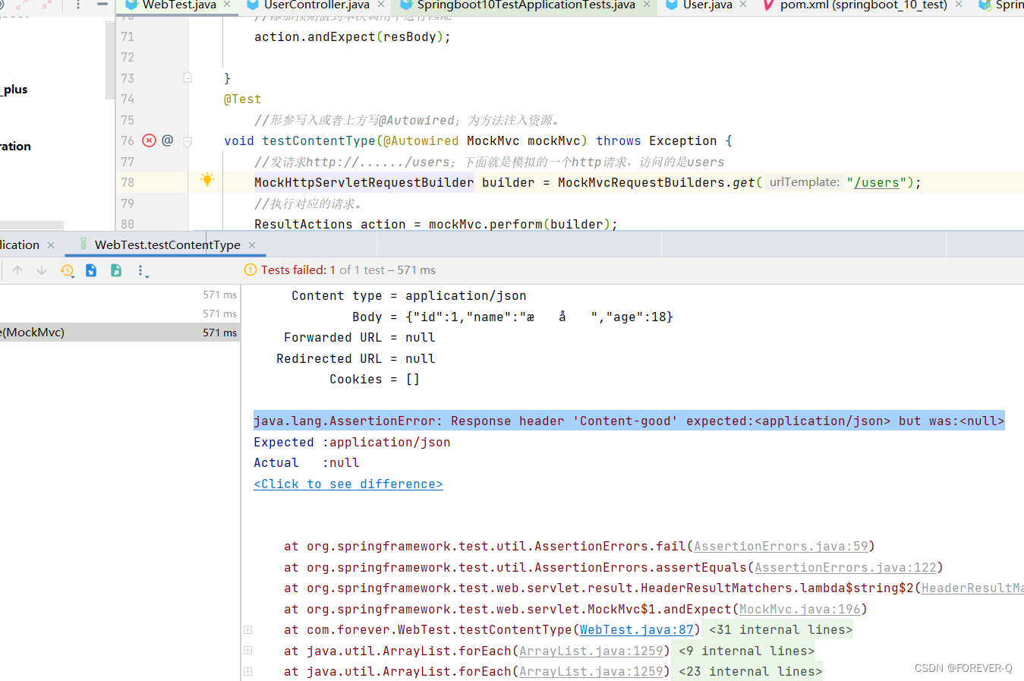Click the 'Redirected URL = null' output line

click(355, 359)
